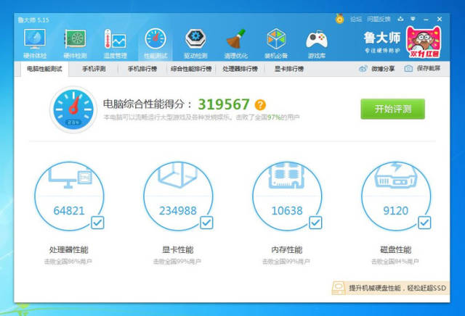The image size is (465, 316).
Task: Switch to the 手机排行榜 tab
Action: 142,69
